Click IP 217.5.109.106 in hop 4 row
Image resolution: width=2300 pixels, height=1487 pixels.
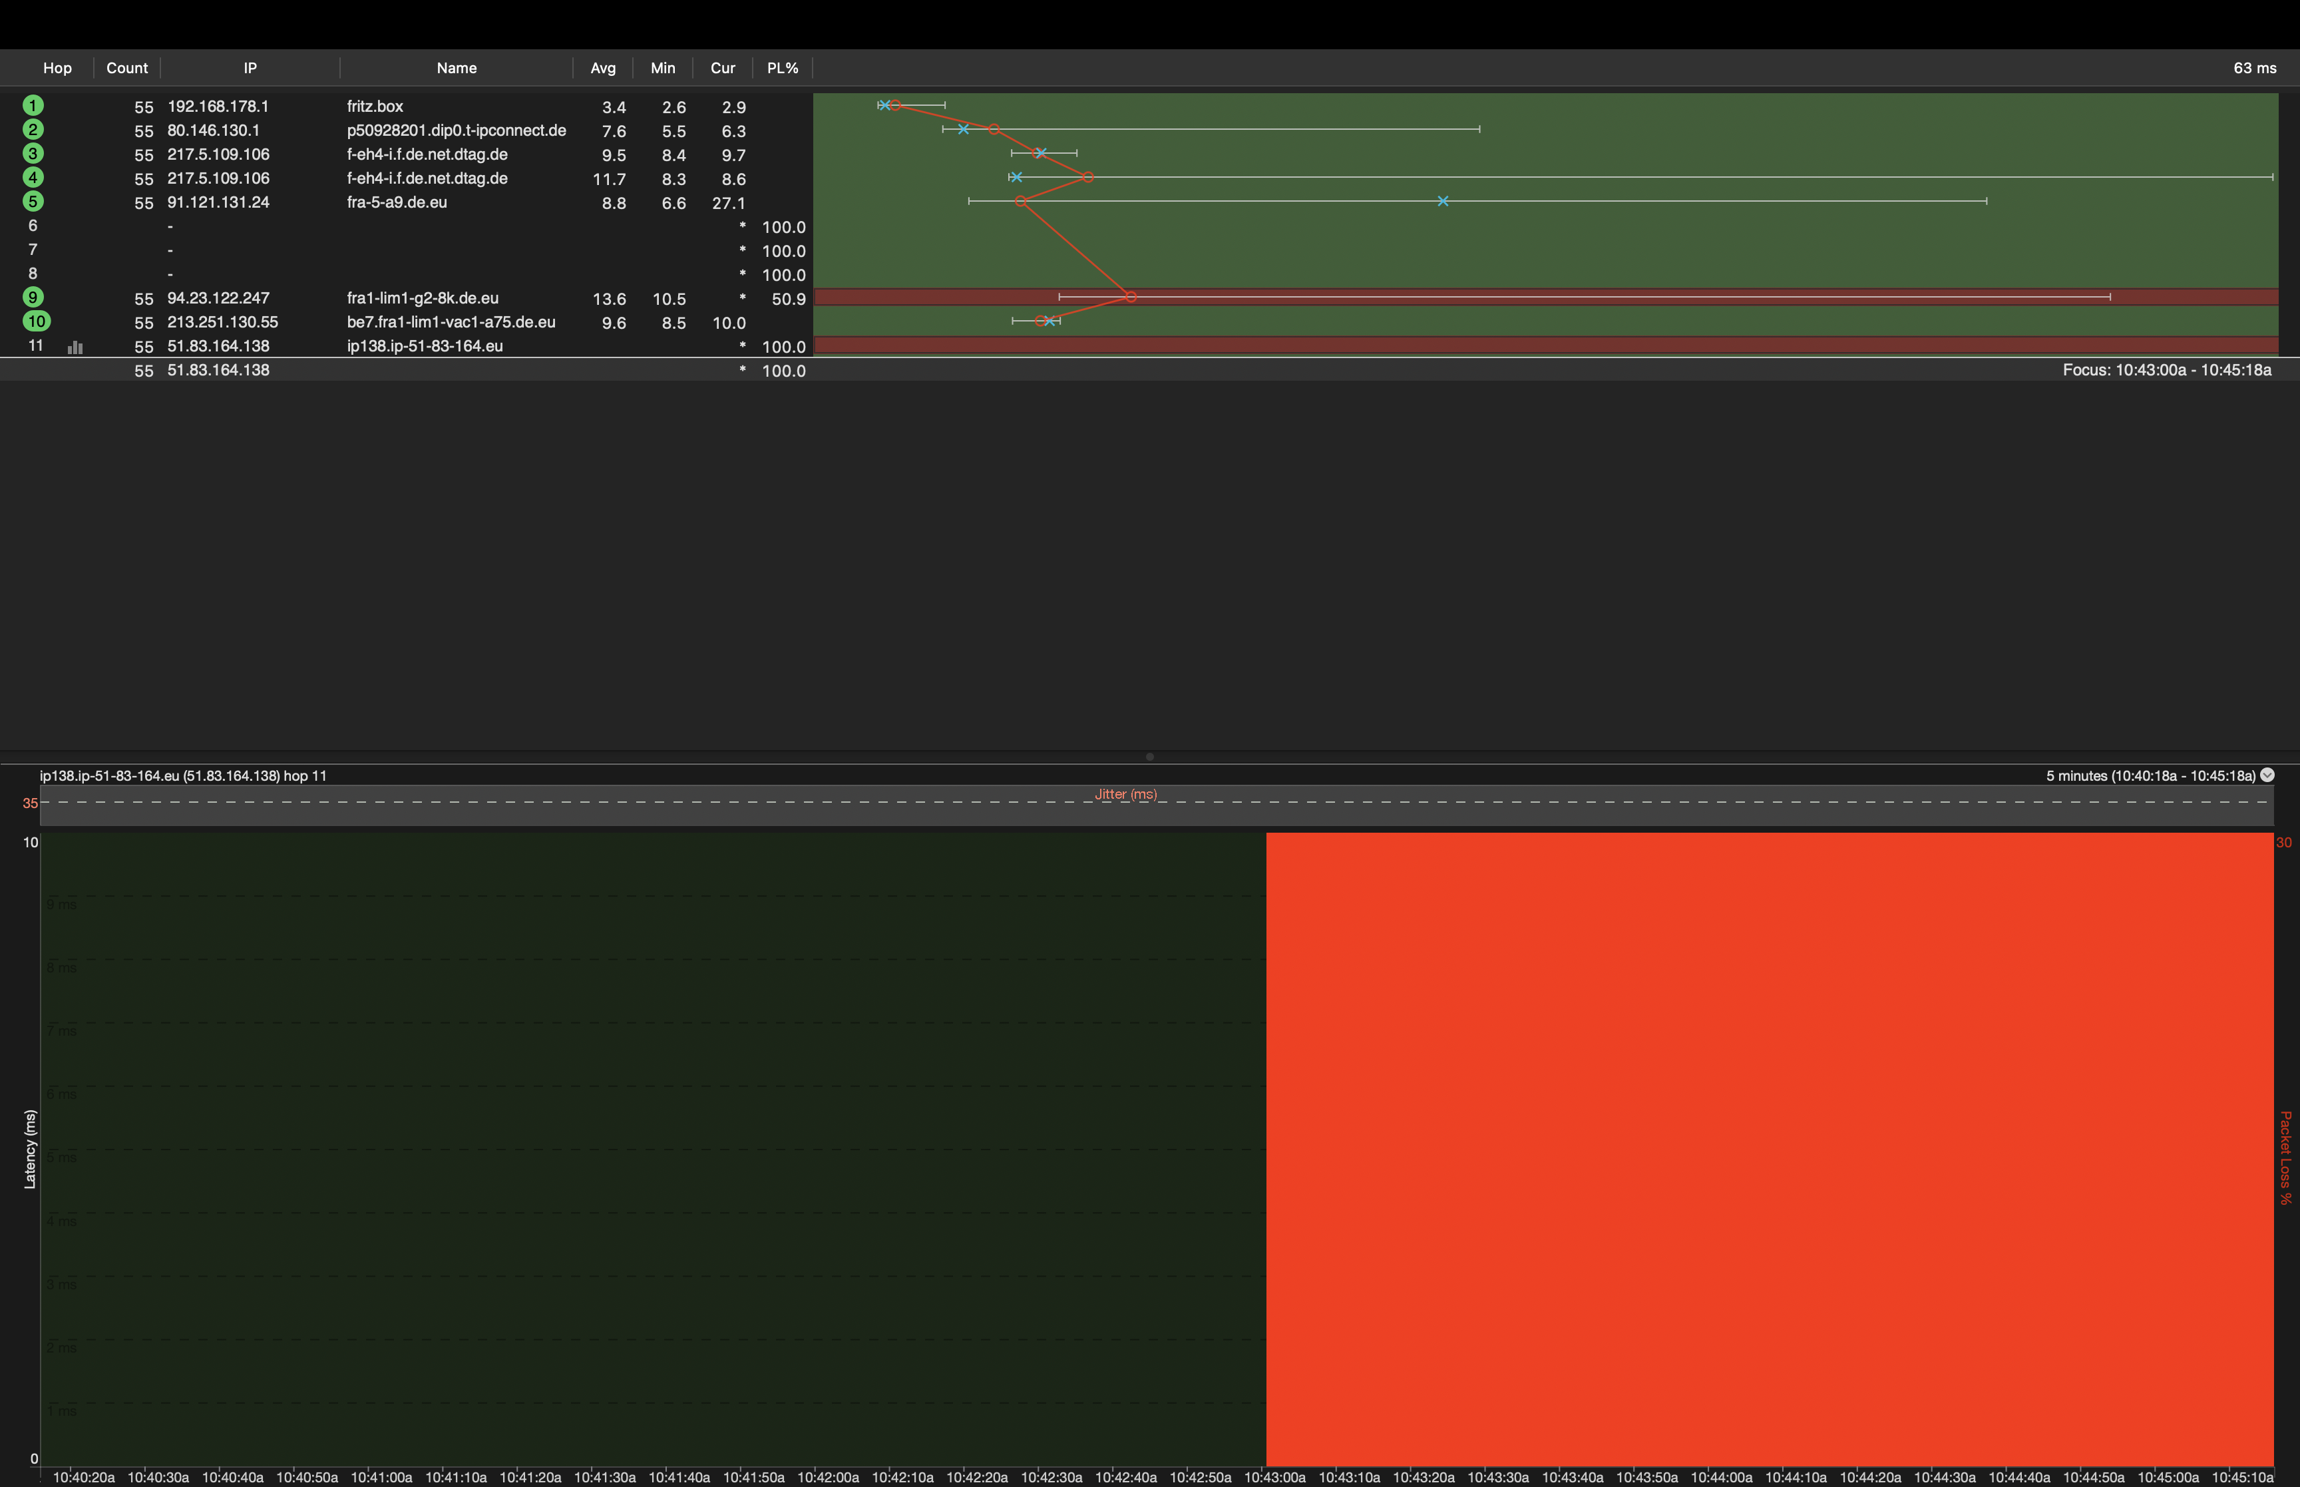tap(218, 178)
